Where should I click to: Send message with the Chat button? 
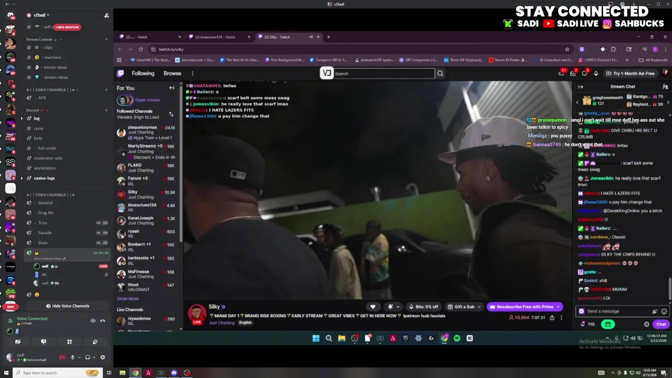[x=661, y=324]
